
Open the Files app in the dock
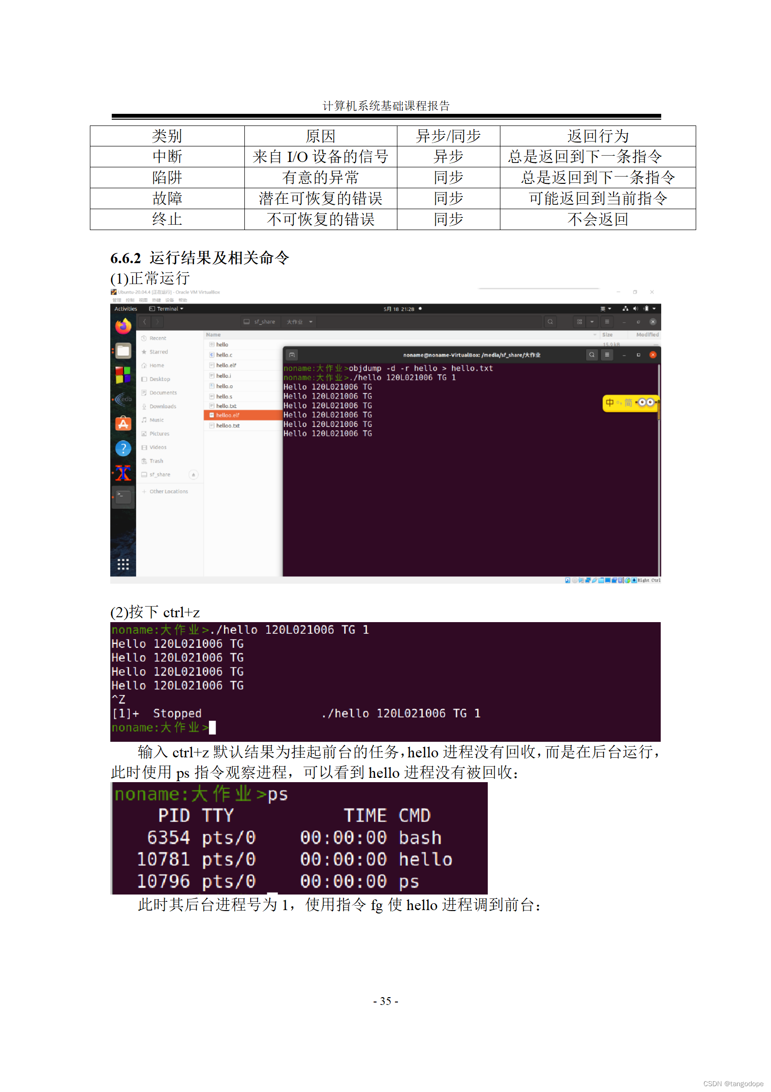click(123, 350)
